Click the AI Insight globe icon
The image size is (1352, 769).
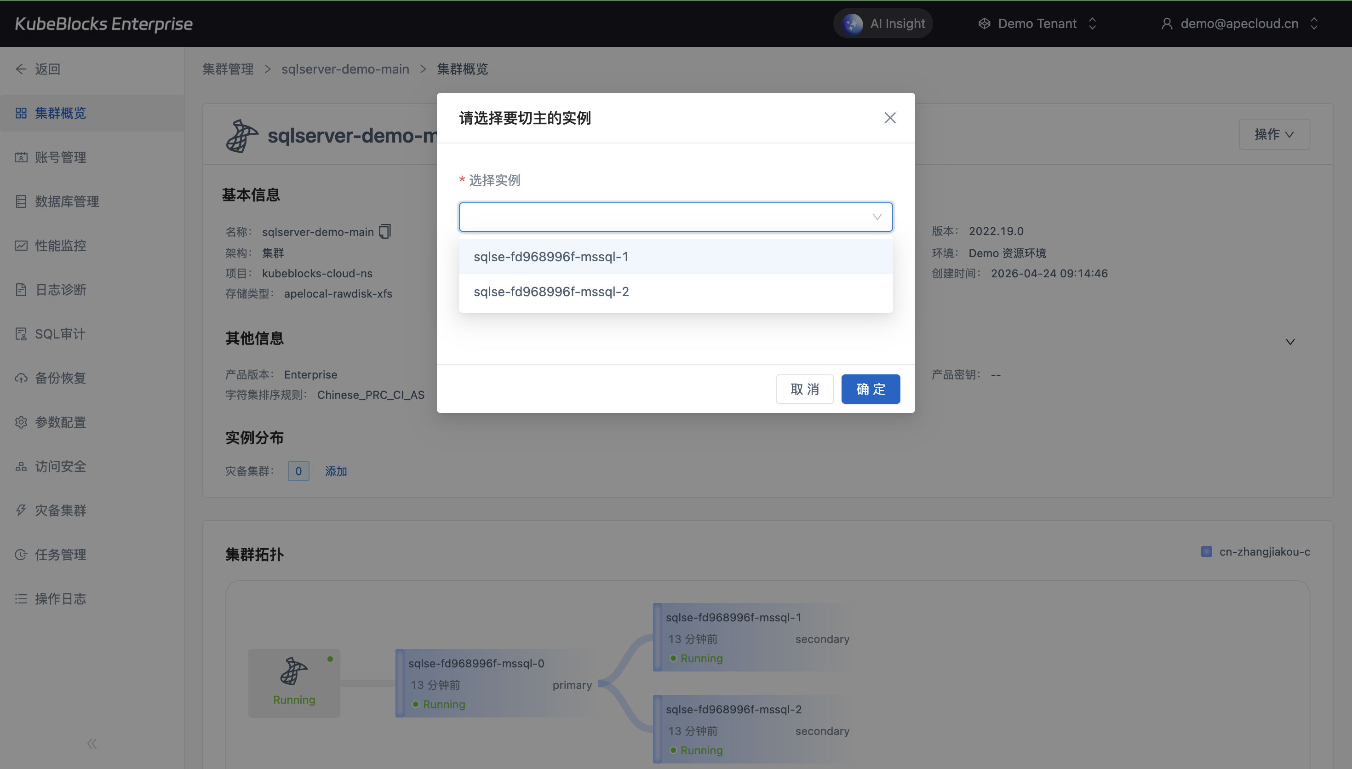coord(852,24)
